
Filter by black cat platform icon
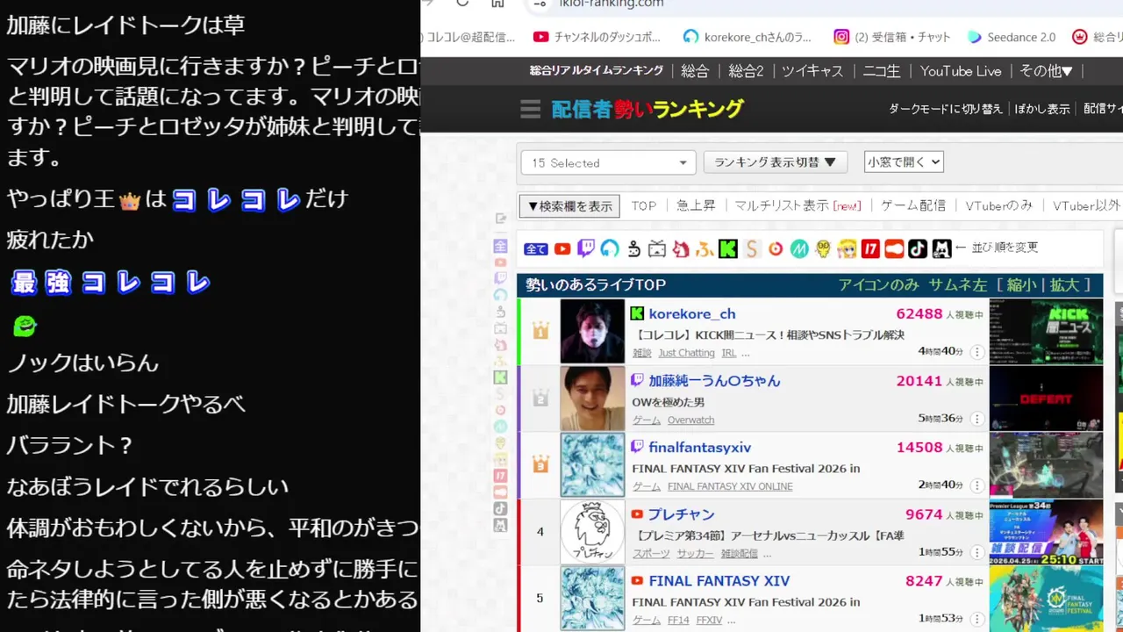(x=941, y=249)
